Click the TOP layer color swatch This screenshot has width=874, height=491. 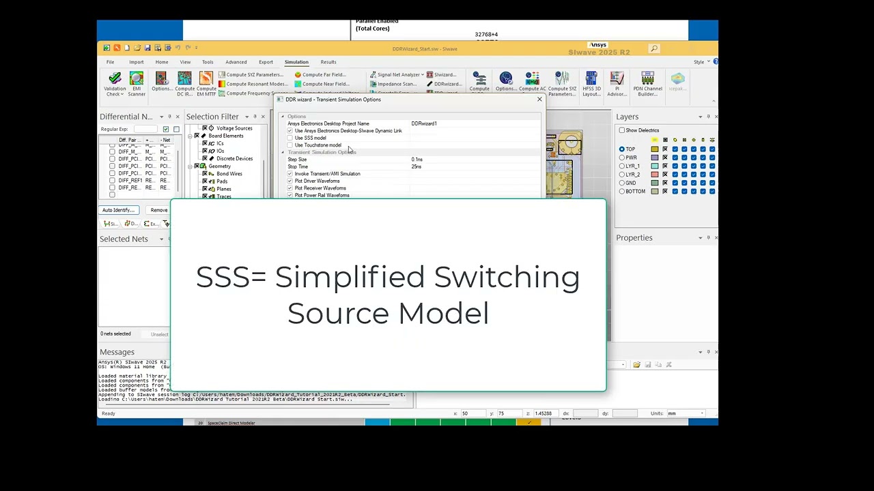[655, 149]
